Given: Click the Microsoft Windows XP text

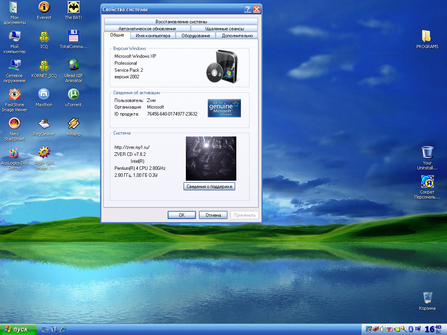Looking at the screenshot, I should coord(135,56).
